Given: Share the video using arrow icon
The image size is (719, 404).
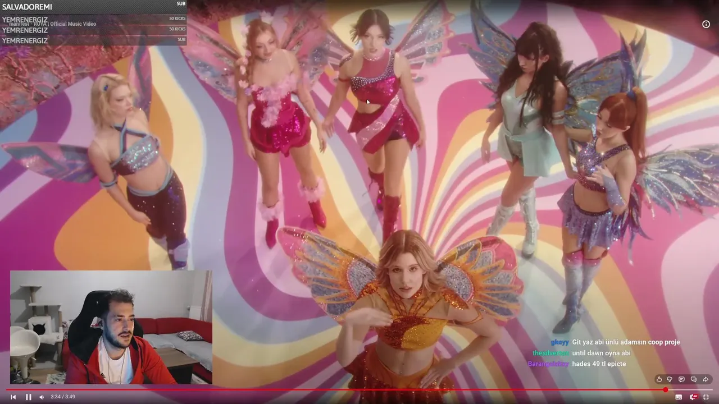Looking at the screenshot, I should tap(706, 379).
